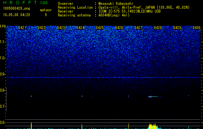Click the yellow power spike just after 0424

(x=82, y=126)
